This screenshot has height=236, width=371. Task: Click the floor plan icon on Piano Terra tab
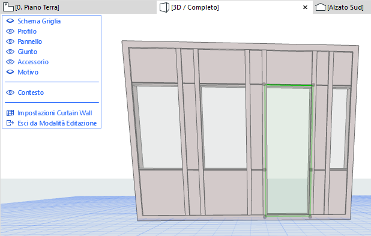click(8, 7)
